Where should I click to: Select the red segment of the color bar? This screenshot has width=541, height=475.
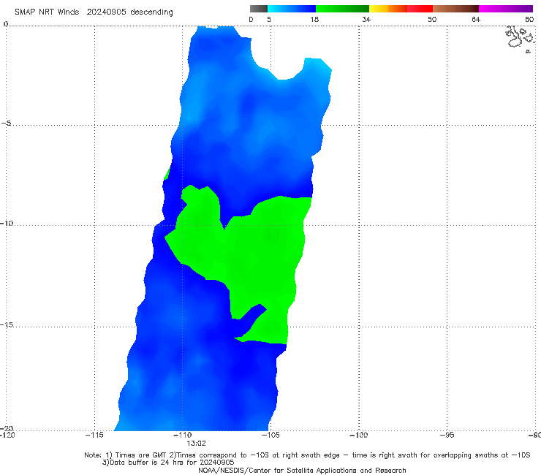[420, 9]
